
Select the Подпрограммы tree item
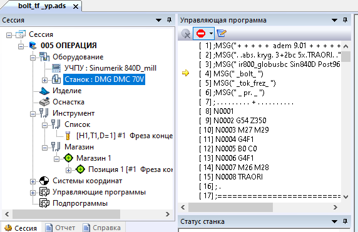coord(80,203)
